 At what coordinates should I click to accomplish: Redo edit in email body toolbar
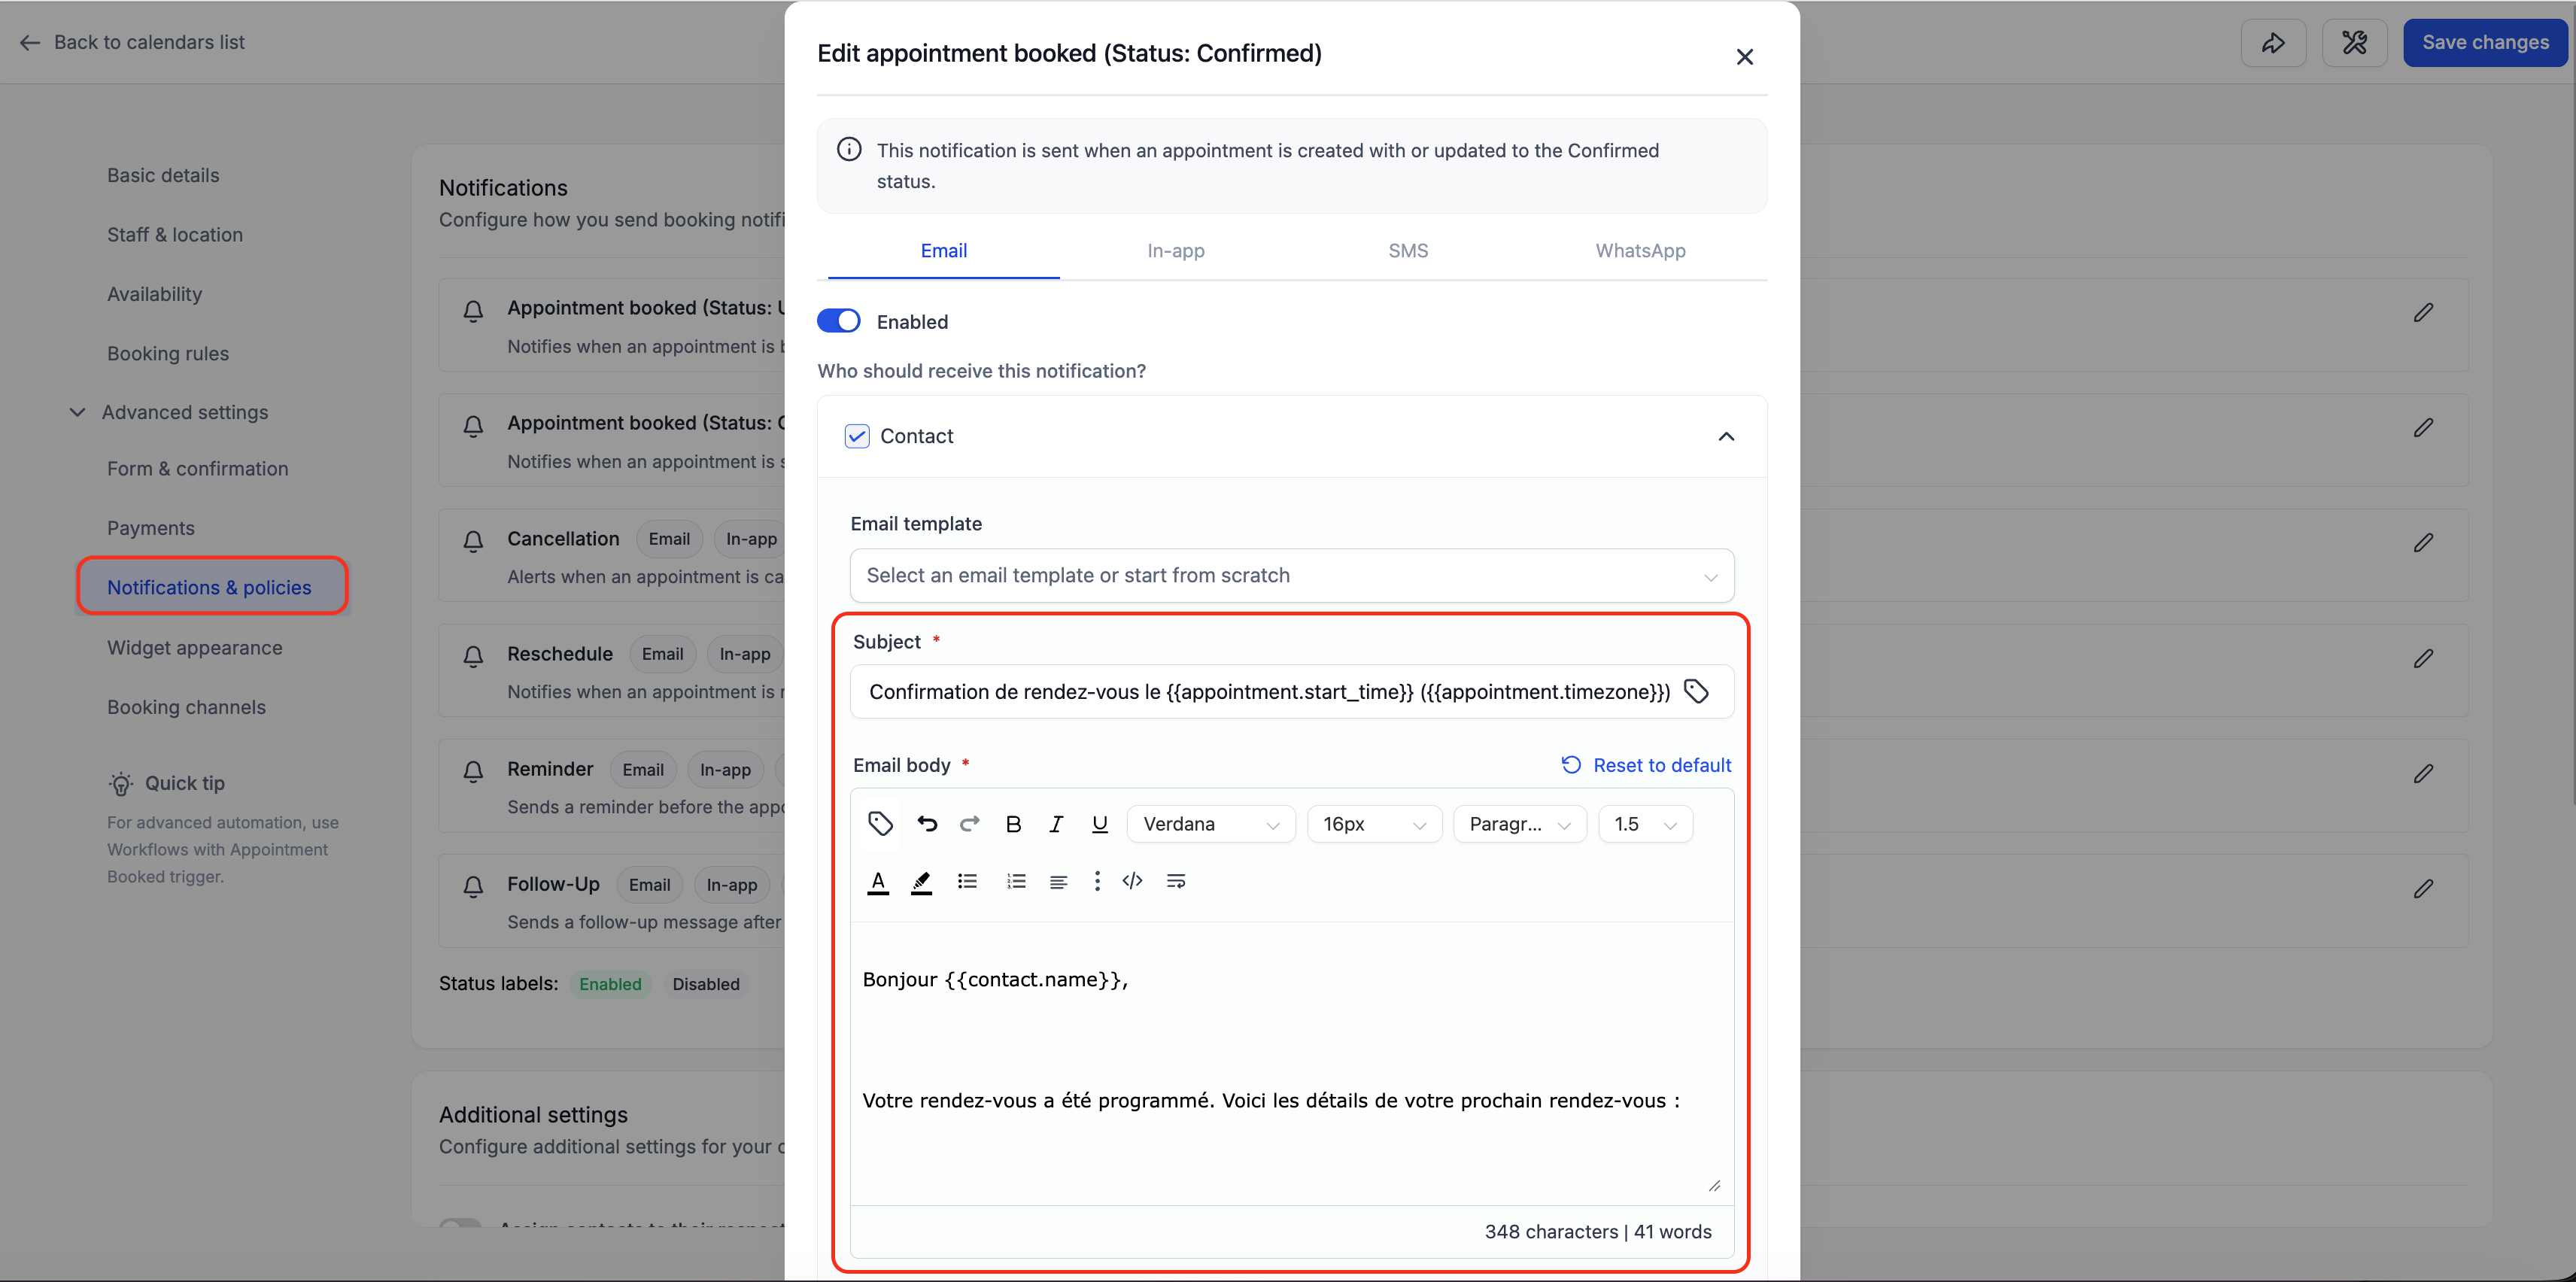point(969,824)
